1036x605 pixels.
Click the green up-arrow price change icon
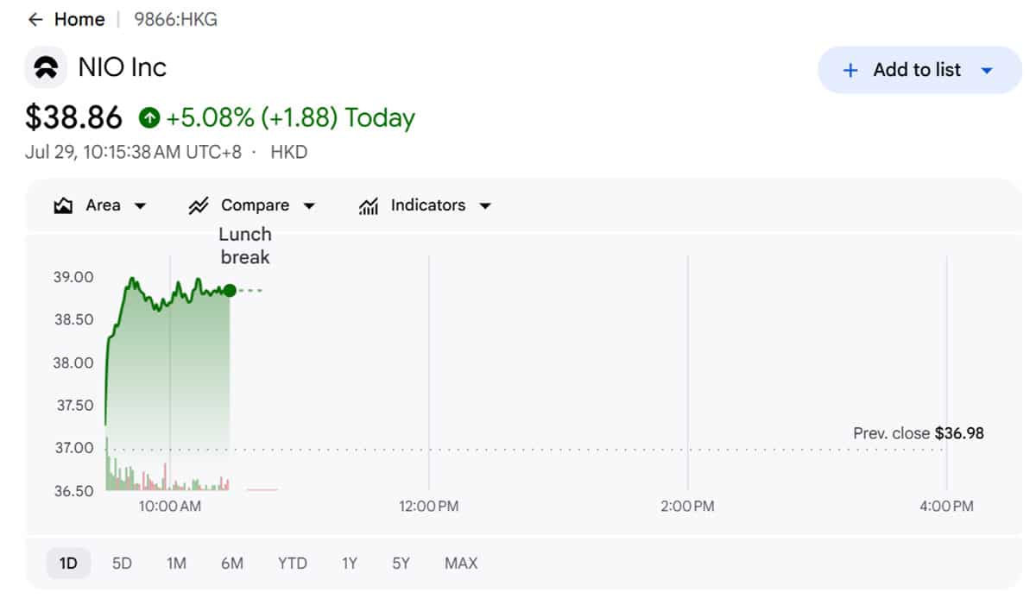[149, 117]
